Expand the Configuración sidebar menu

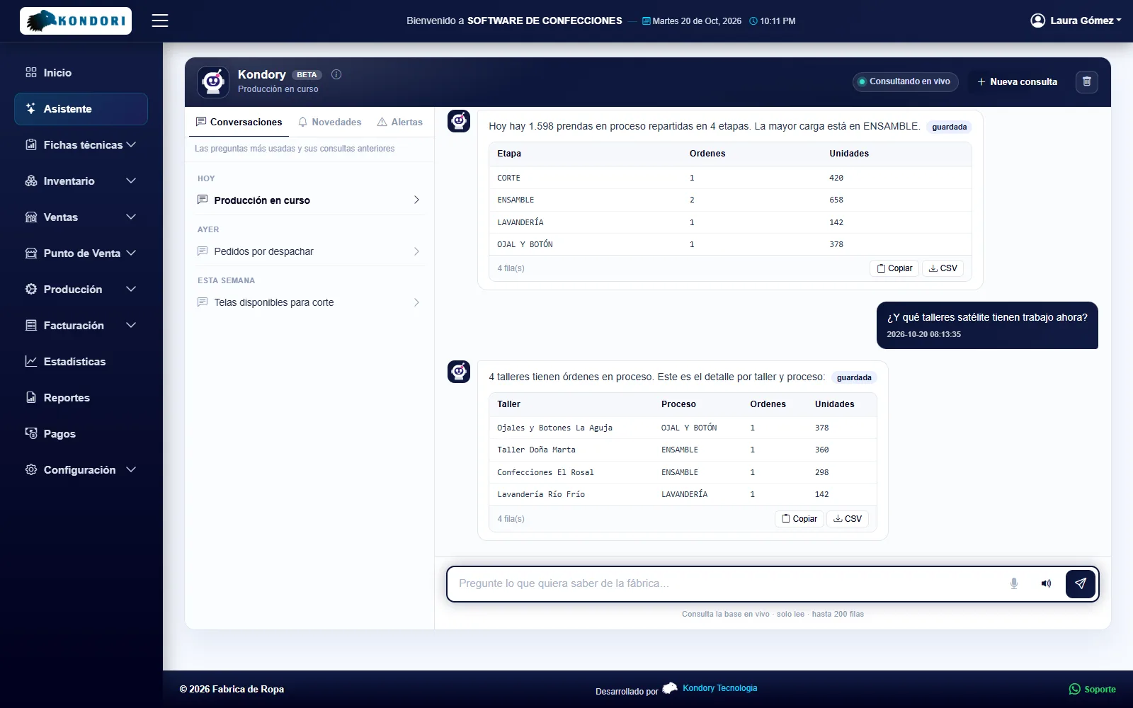81,469
